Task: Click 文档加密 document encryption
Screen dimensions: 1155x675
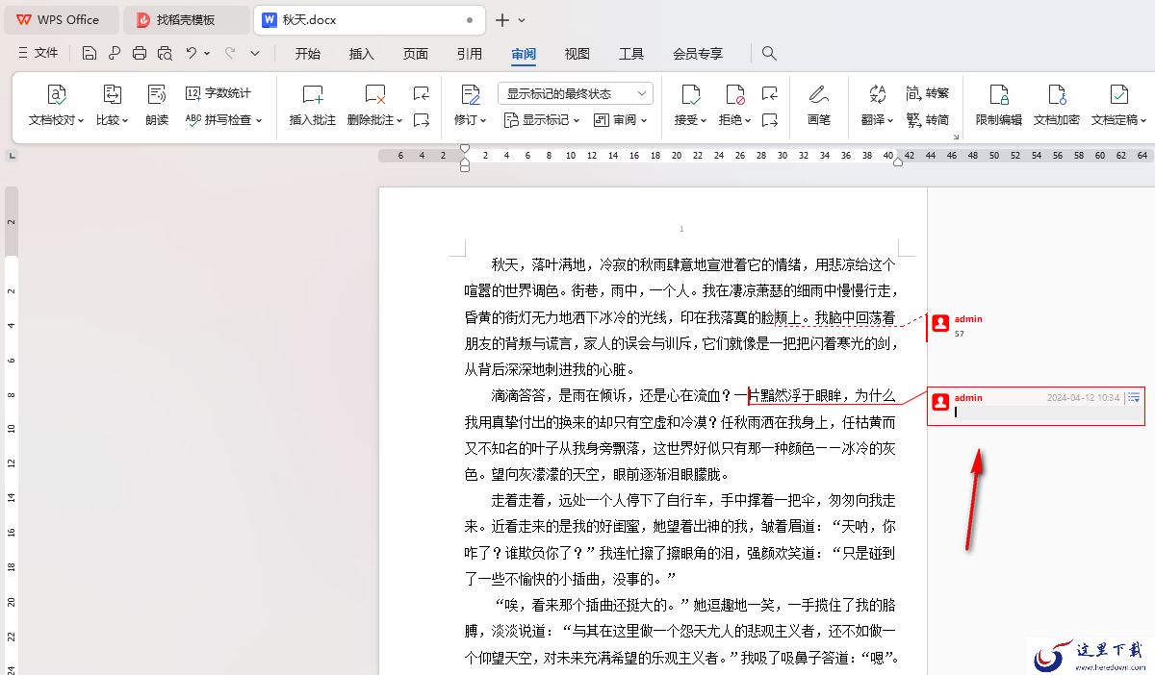Action: pyautogui.click(x=1057, y=105)
